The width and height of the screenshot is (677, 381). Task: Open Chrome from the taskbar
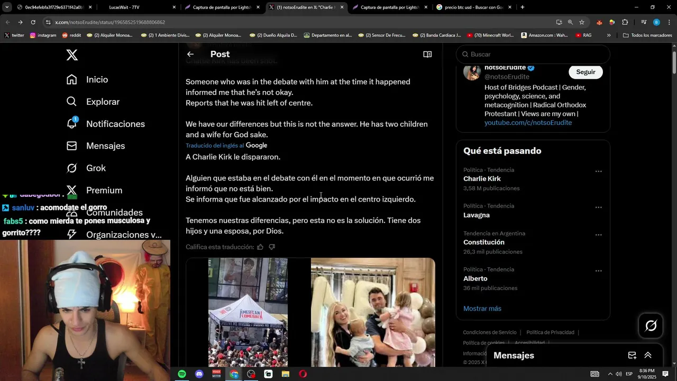click(x=234, y=374)
